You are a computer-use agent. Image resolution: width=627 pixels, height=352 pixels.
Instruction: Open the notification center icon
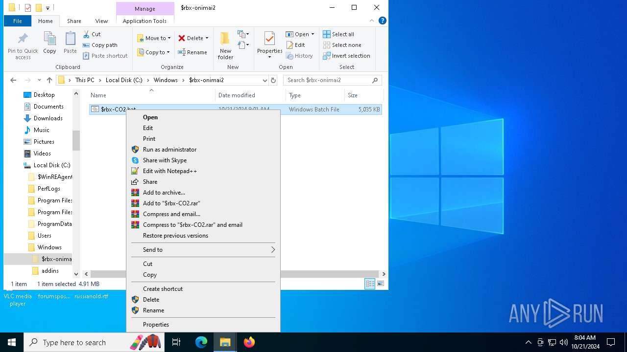(611, 342)
